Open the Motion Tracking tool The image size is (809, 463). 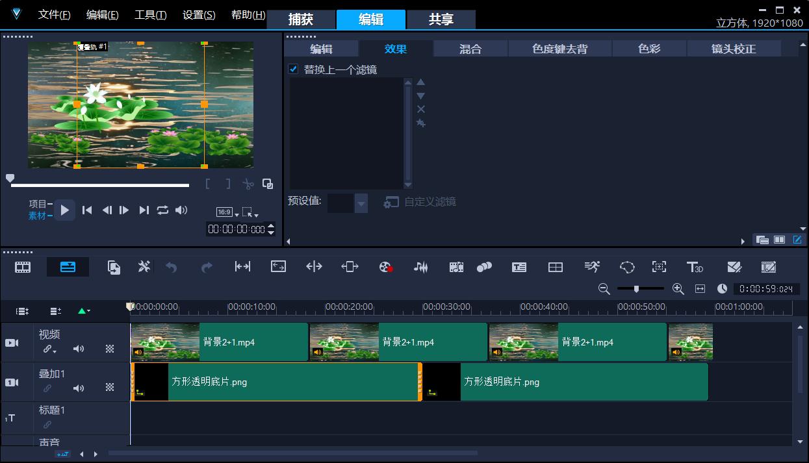click(x=484, y=267)
